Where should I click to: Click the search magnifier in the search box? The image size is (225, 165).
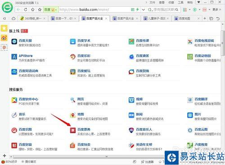[177, 10]
